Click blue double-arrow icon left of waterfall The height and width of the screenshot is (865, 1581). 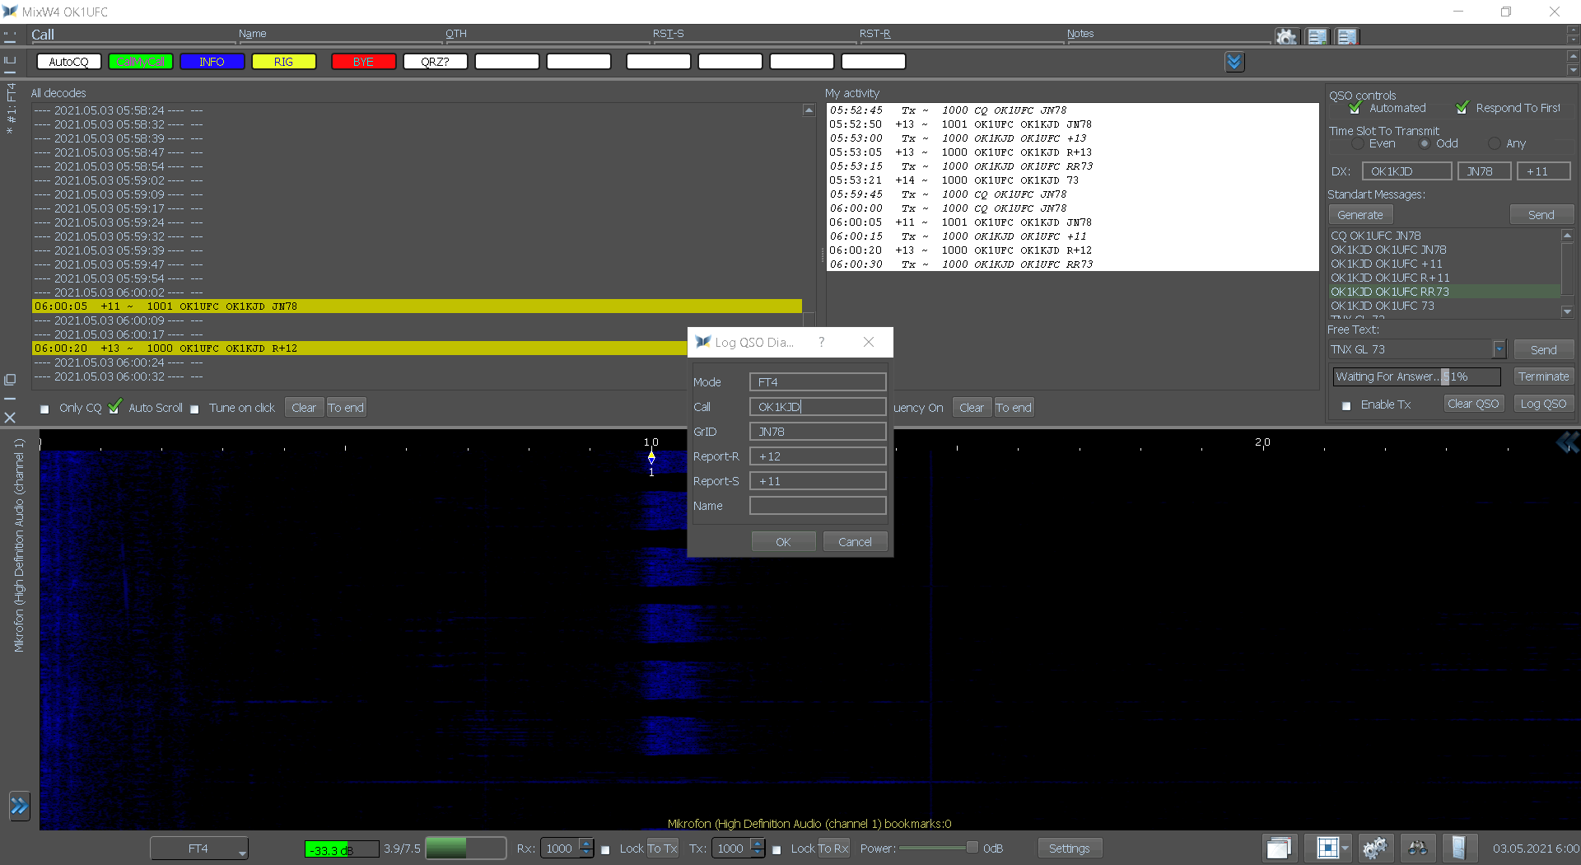click(19, 806)
